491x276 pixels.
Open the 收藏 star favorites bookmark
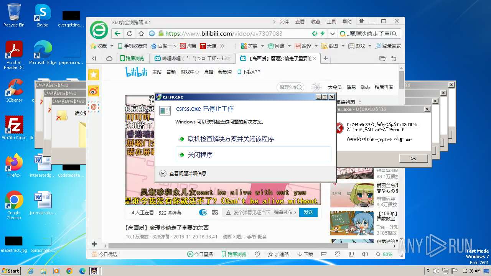point(99,46)
